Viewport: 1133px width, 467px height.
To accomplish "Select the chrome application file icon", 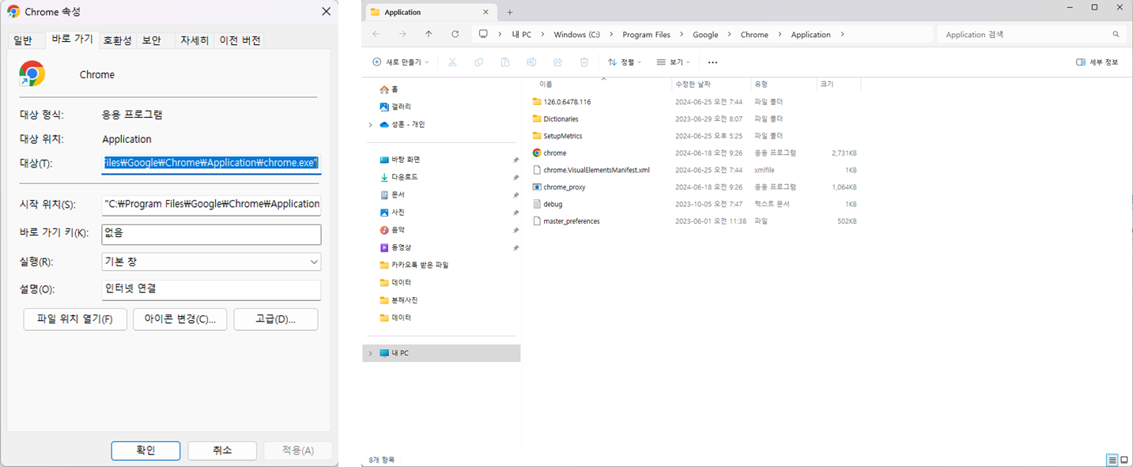I will (x=537, y=153).
